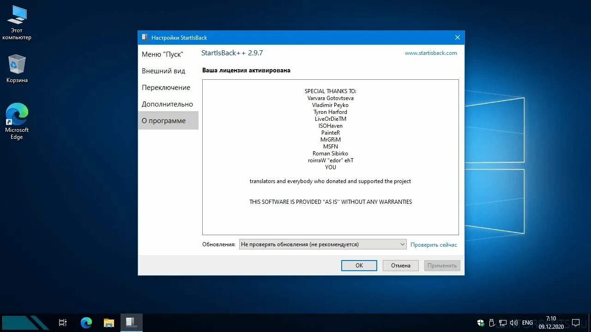591x332 pixels.
Task: Click the PainteR credit line
Action: point(331,133)
